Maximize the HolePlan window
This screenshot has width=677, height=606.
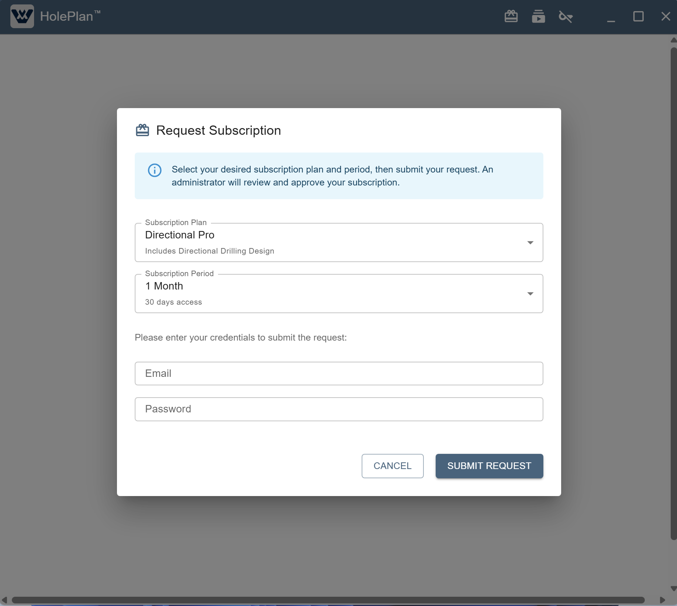coord(639,16)
